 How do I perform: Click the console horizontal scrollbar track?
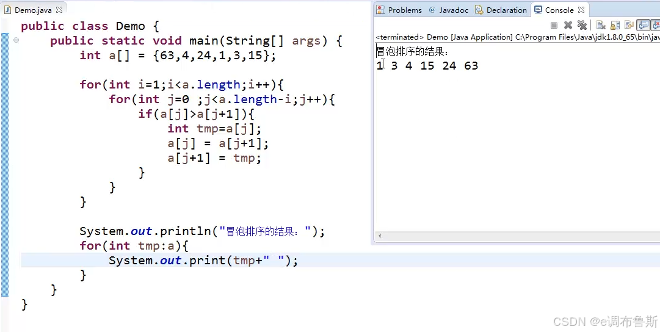[x=520, y=236]
